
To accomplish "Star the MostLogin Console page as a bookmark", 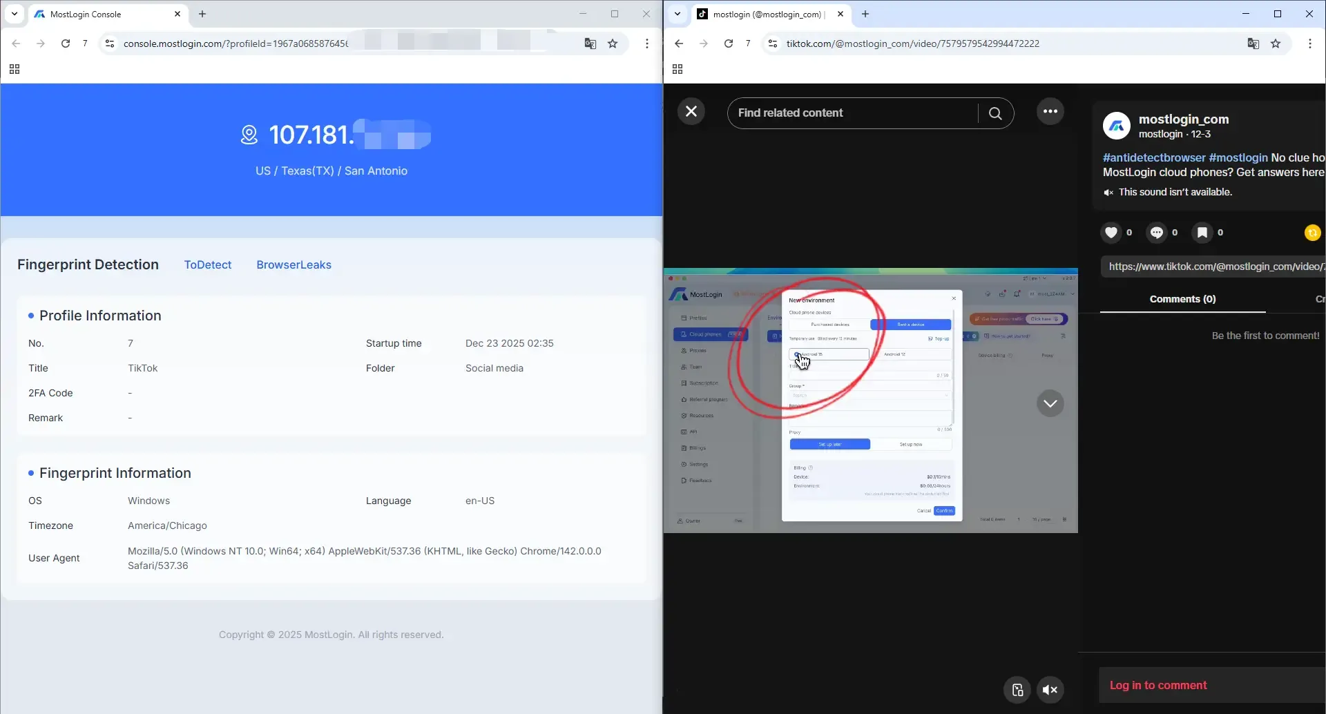I will click(x=613, y=43).
